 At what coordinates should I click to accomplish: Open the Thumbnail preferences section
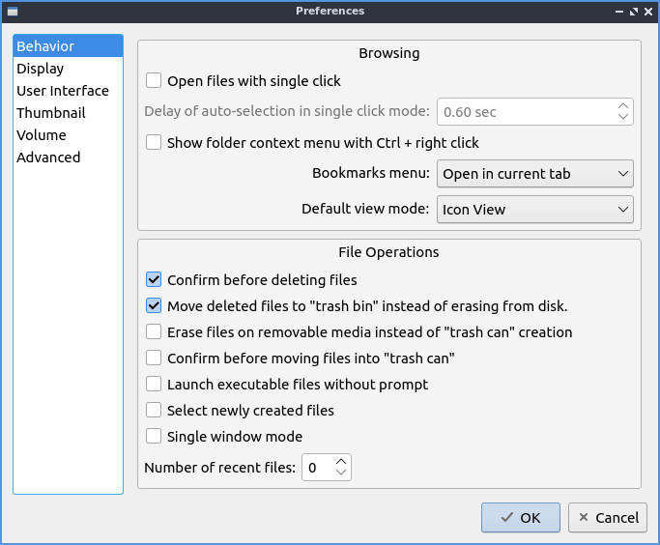tap(51, 113)
